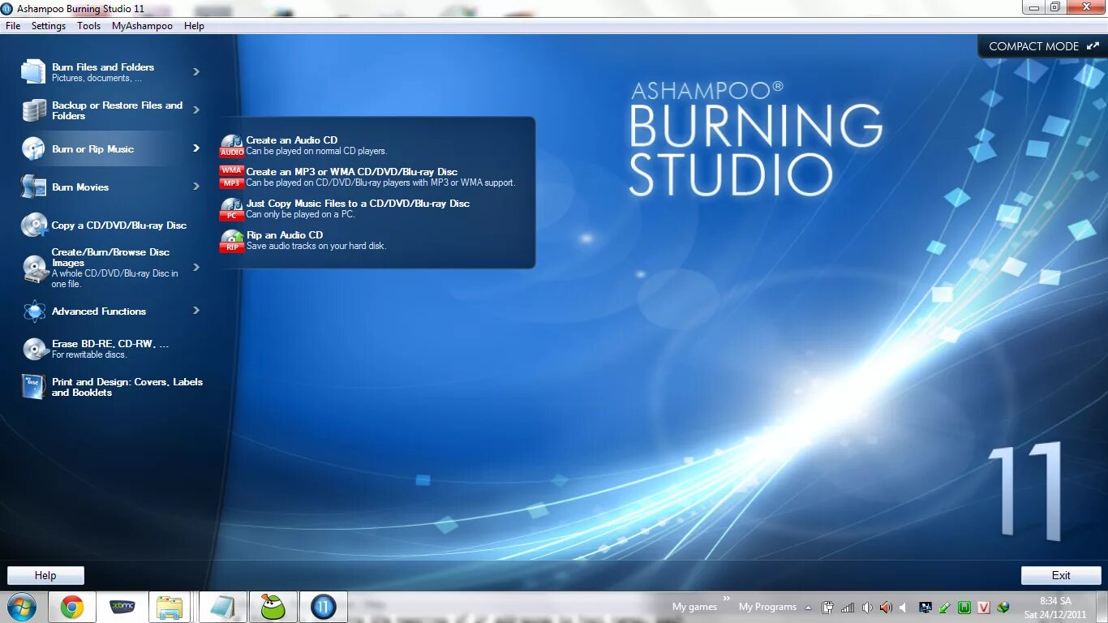Open the MyAshampoo menu
This screenshot has width=1108, height=623.
pyautogui.click(x=142, y=26)
